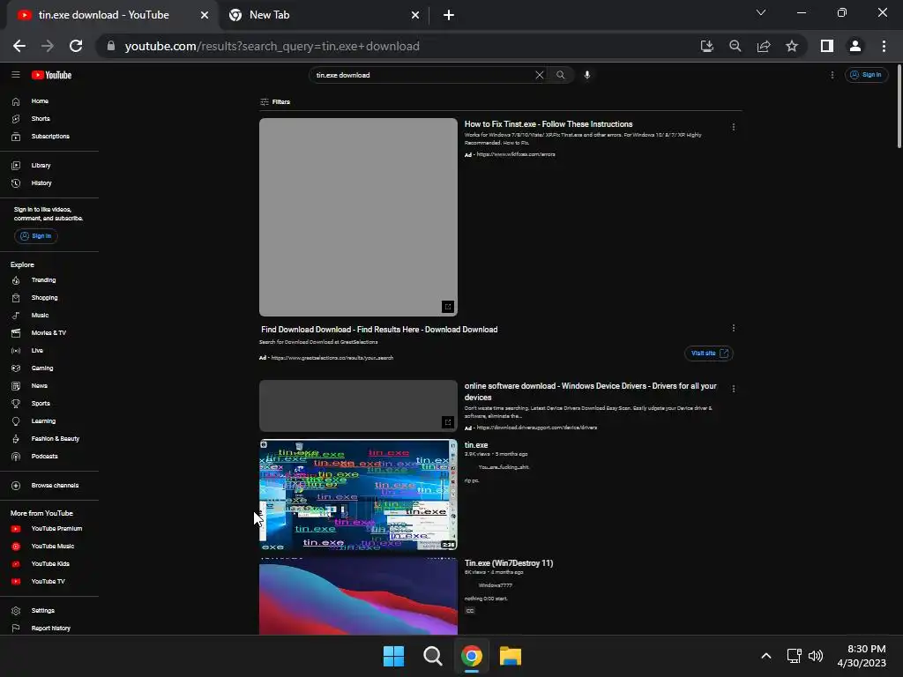Share this page icon
903x677 pixels.
coord(764,46)
